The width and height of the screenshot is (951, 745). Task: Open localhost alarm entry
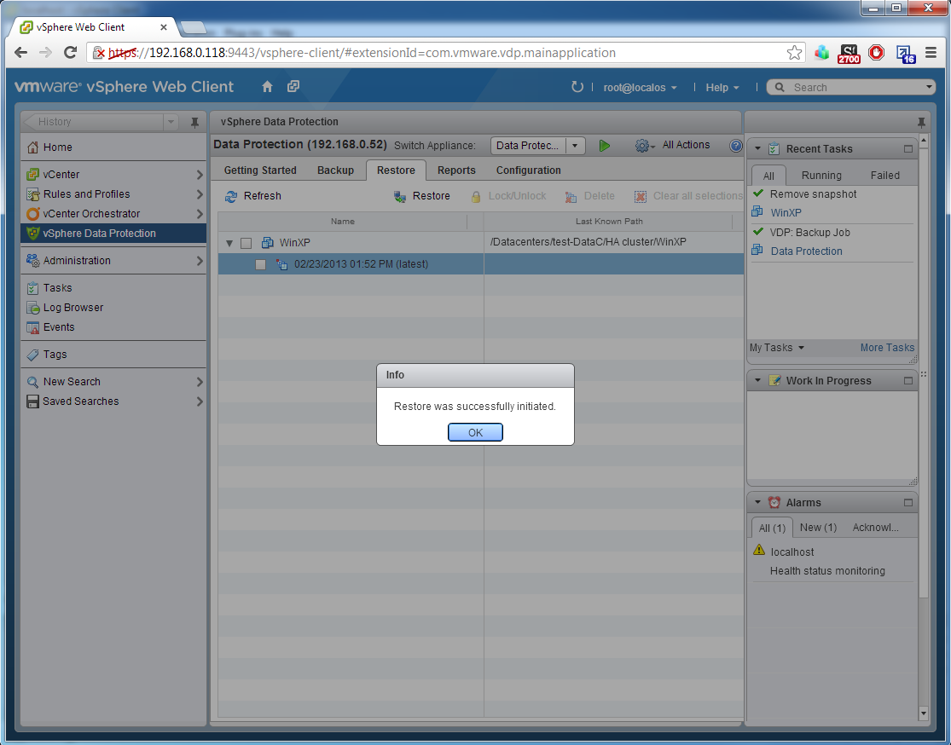tap(792, 552)
